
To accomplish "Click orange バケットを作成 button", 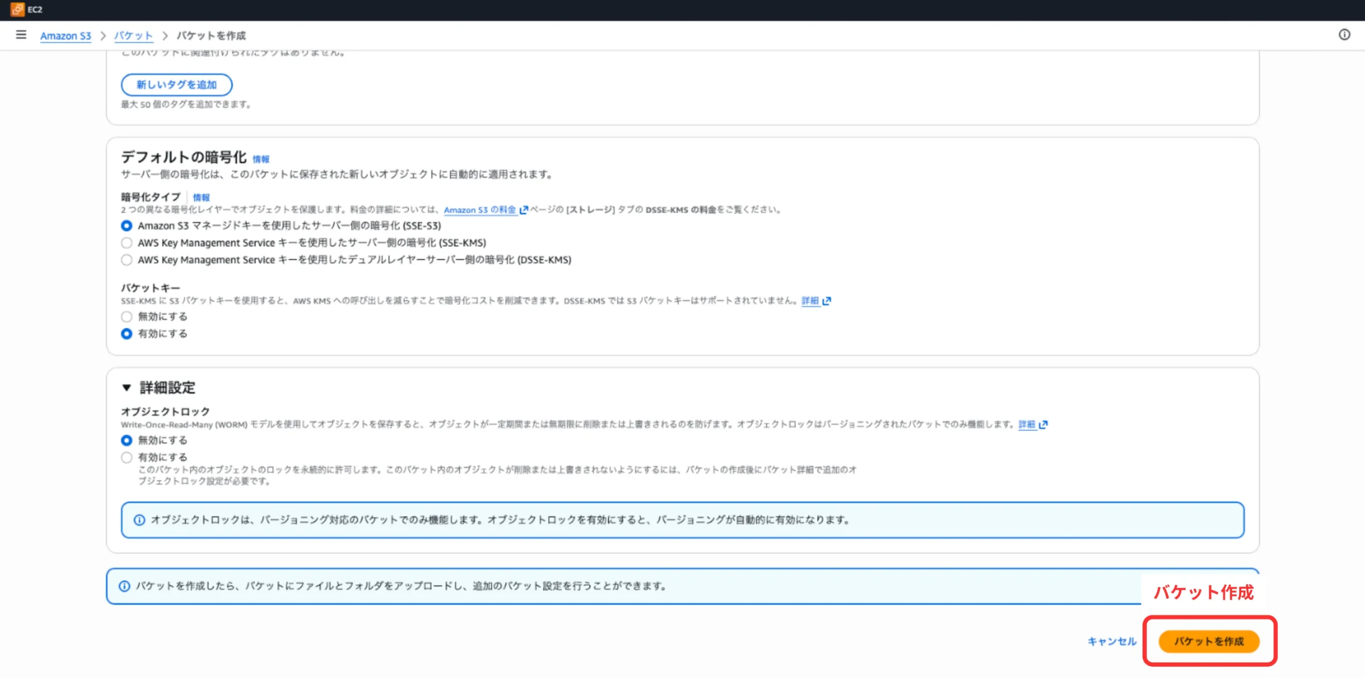I will pos(1209,641).
